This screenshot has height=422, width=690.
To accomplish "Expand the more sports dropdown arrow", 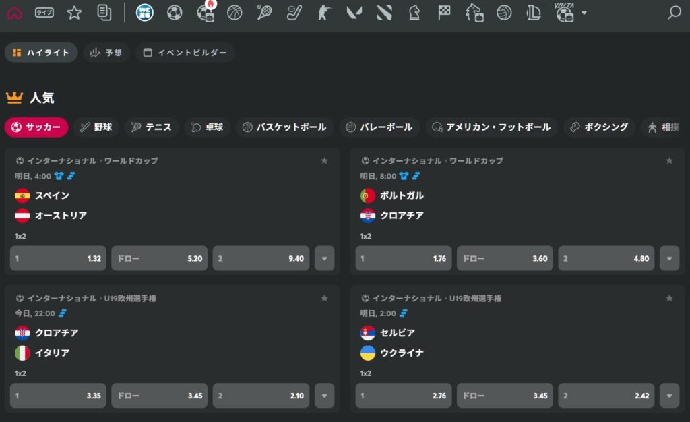I will pyautogui.click(x=584, y=13).
